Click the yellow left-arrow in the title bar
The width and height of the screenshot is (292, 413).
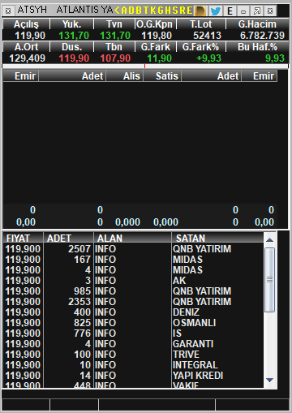point(117,11)
